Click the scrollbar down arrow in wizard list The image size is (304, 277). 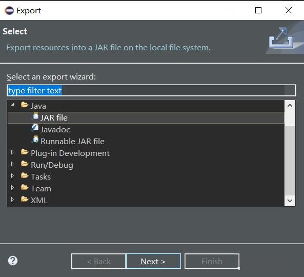click(x=290, y=201)
